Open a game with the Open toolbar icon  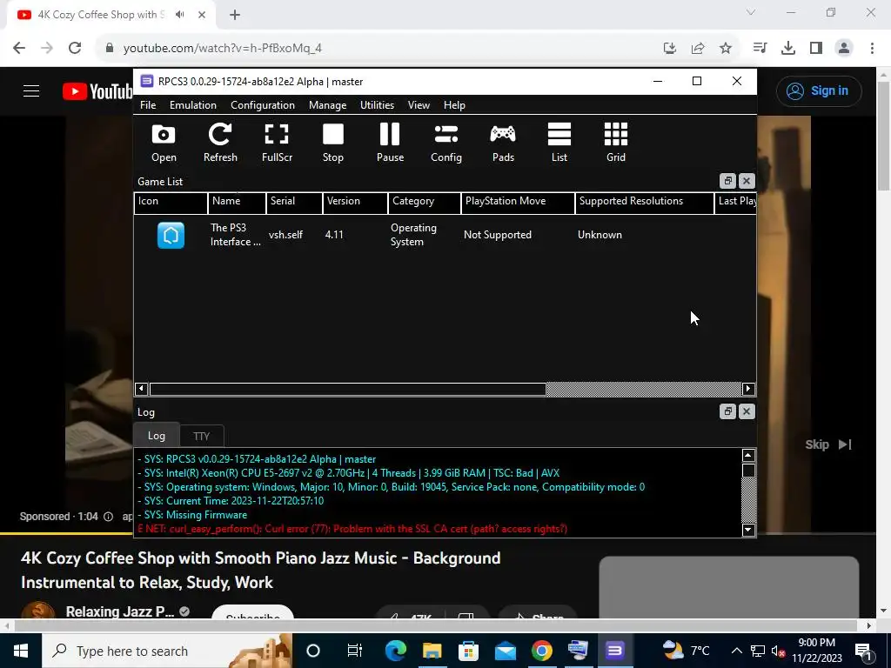(x=164, y=144)
